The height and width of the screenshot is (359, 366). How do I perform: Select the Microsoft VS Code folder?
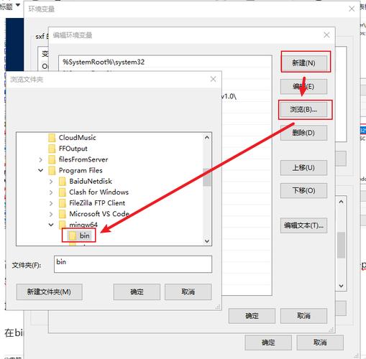(x=99, y=214)
